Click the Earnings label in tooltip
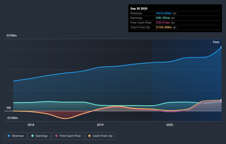The width and height of the screenshot is (226, 144). pyautogui.click(x=136, y=18)
